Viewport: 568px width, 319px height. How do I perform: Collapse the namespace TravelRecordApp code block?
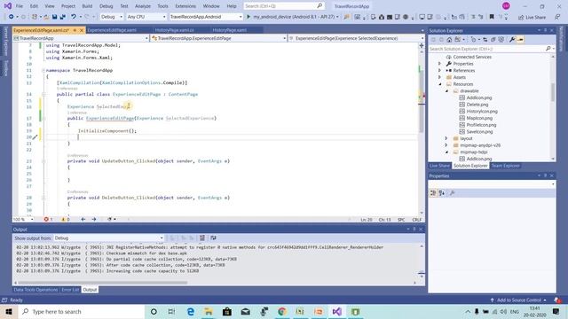click(x=43, y=70)
